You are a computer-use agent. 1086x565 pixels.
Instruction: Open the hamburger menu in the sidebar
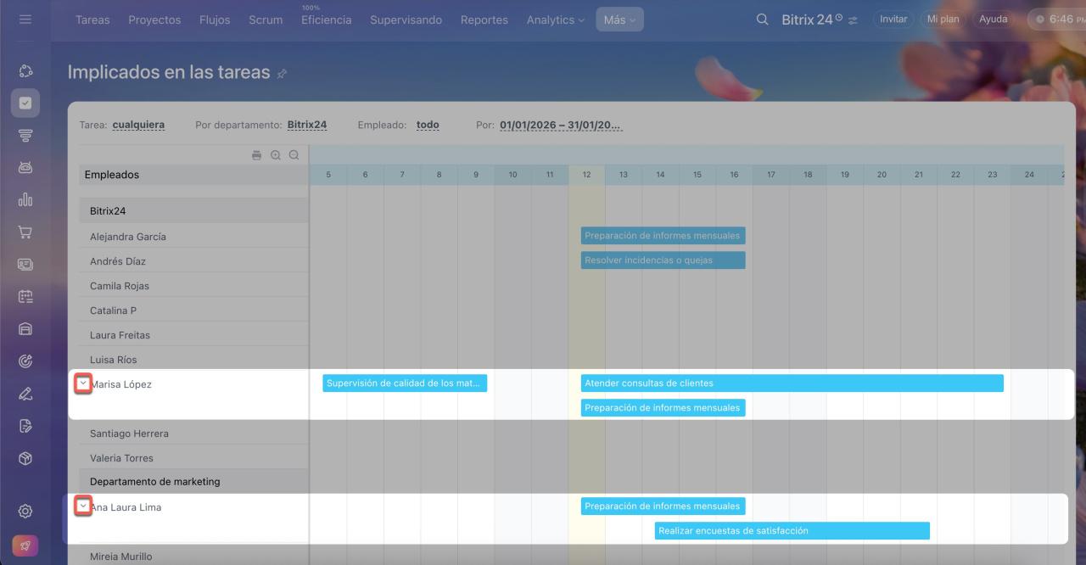25,19
